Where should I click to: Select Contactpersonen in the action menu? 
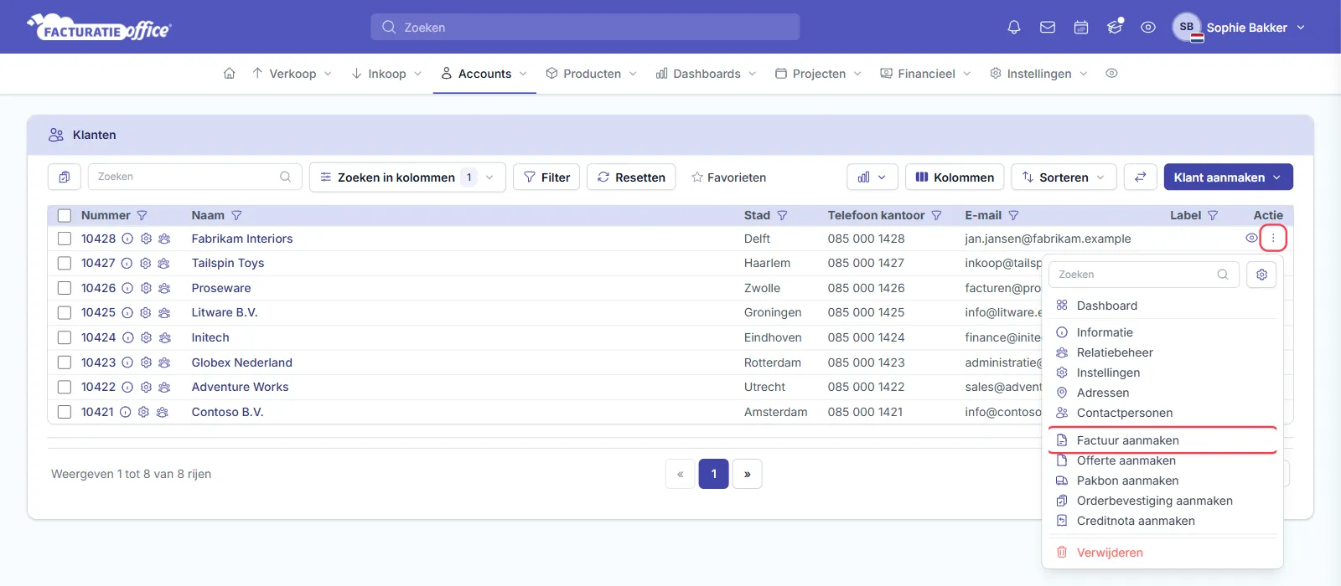[1162, 413]
